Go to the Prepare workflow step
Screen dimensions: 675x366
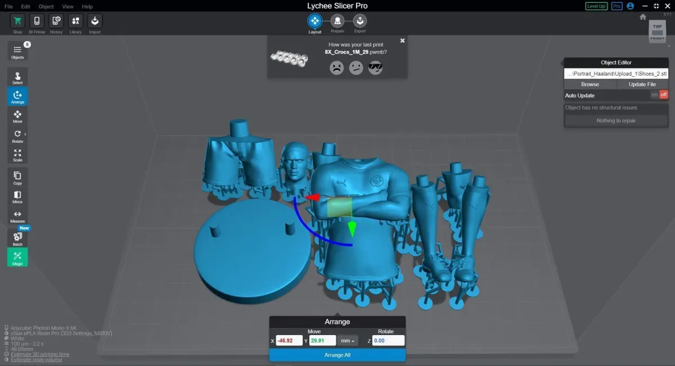[337, 22]
